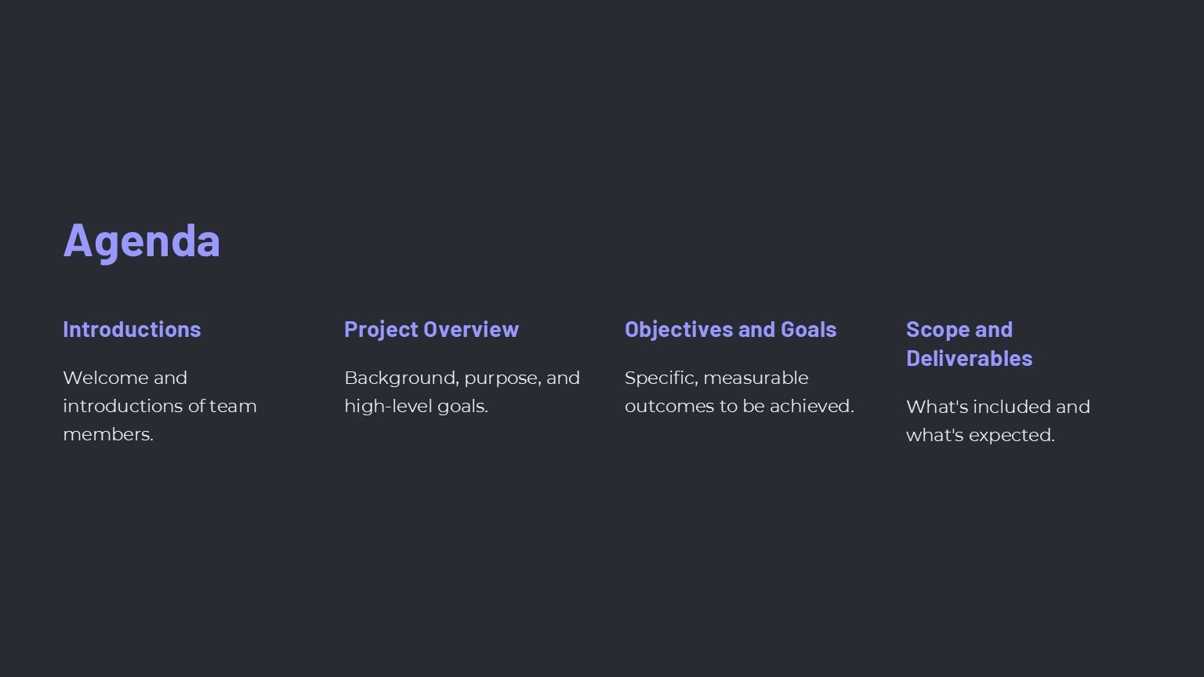
Task: Select the Background, purpose description paragraph
Action: click(x=462, y=392)
